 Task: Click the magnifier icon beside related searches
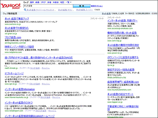(x=25, y=10)
